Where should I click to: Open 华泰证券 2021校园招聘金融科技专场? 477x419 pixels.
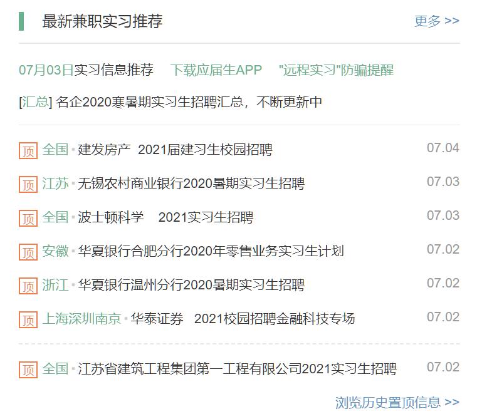click(243, 319)
